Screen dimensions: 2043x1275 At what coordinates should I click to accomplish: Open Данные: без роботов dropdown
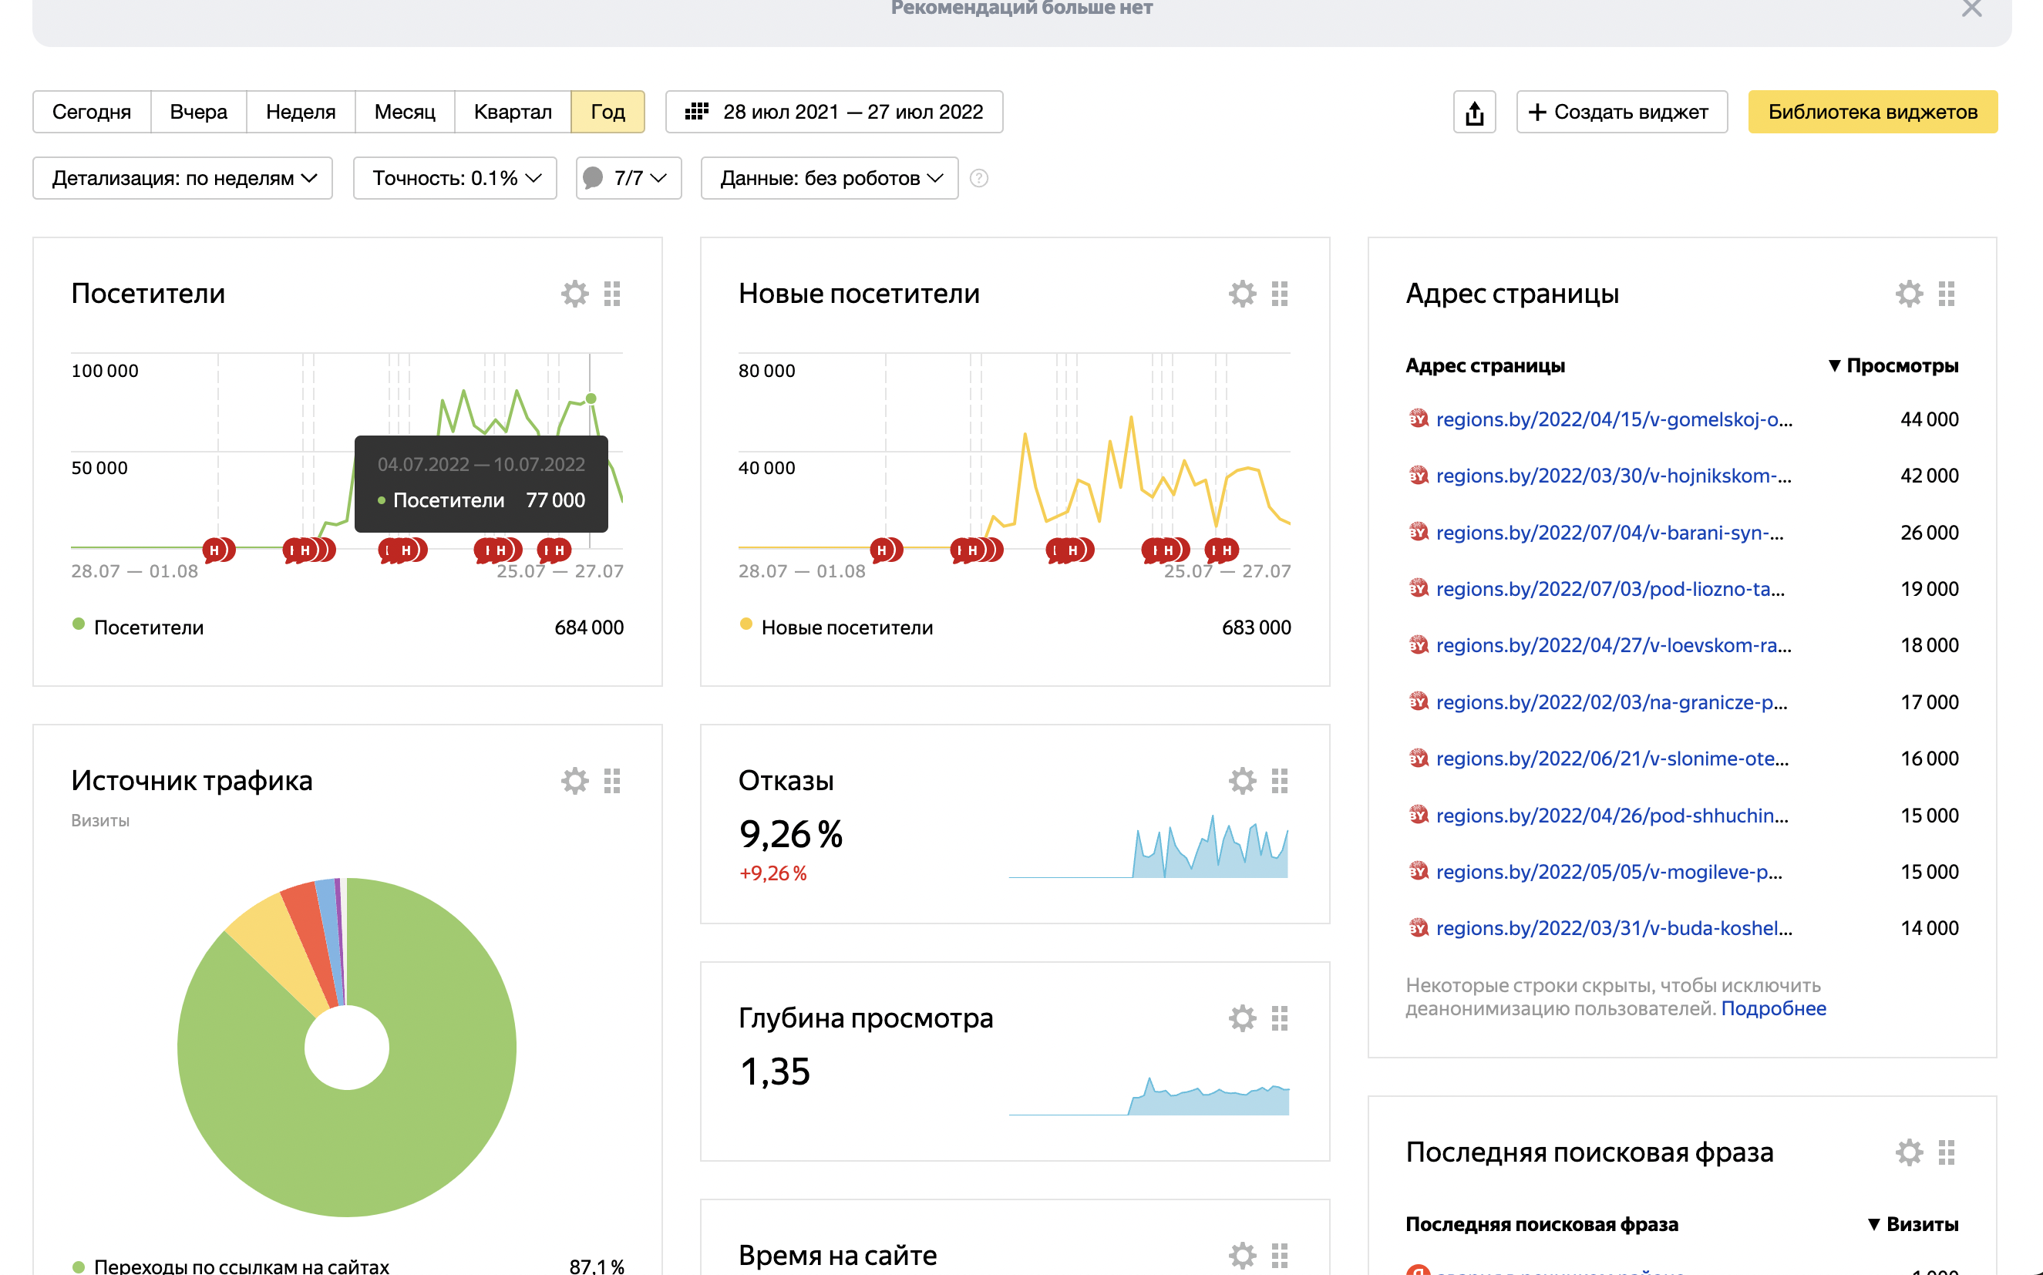830,178
